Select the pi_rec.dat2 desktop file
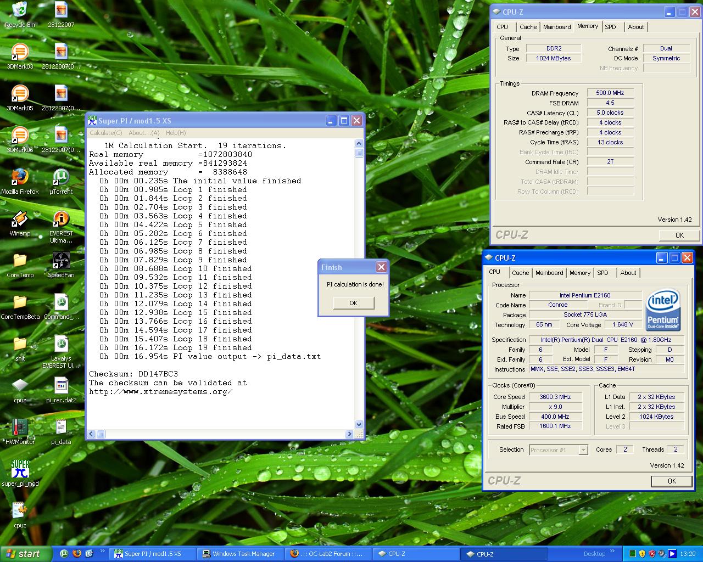Image resolution: width=703 pixels, height=562 pixels. (61, 390)
